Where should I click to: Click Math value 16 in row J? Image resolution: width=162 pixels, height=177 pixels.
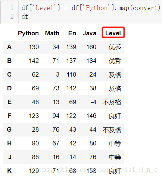(x=56, y=157)
